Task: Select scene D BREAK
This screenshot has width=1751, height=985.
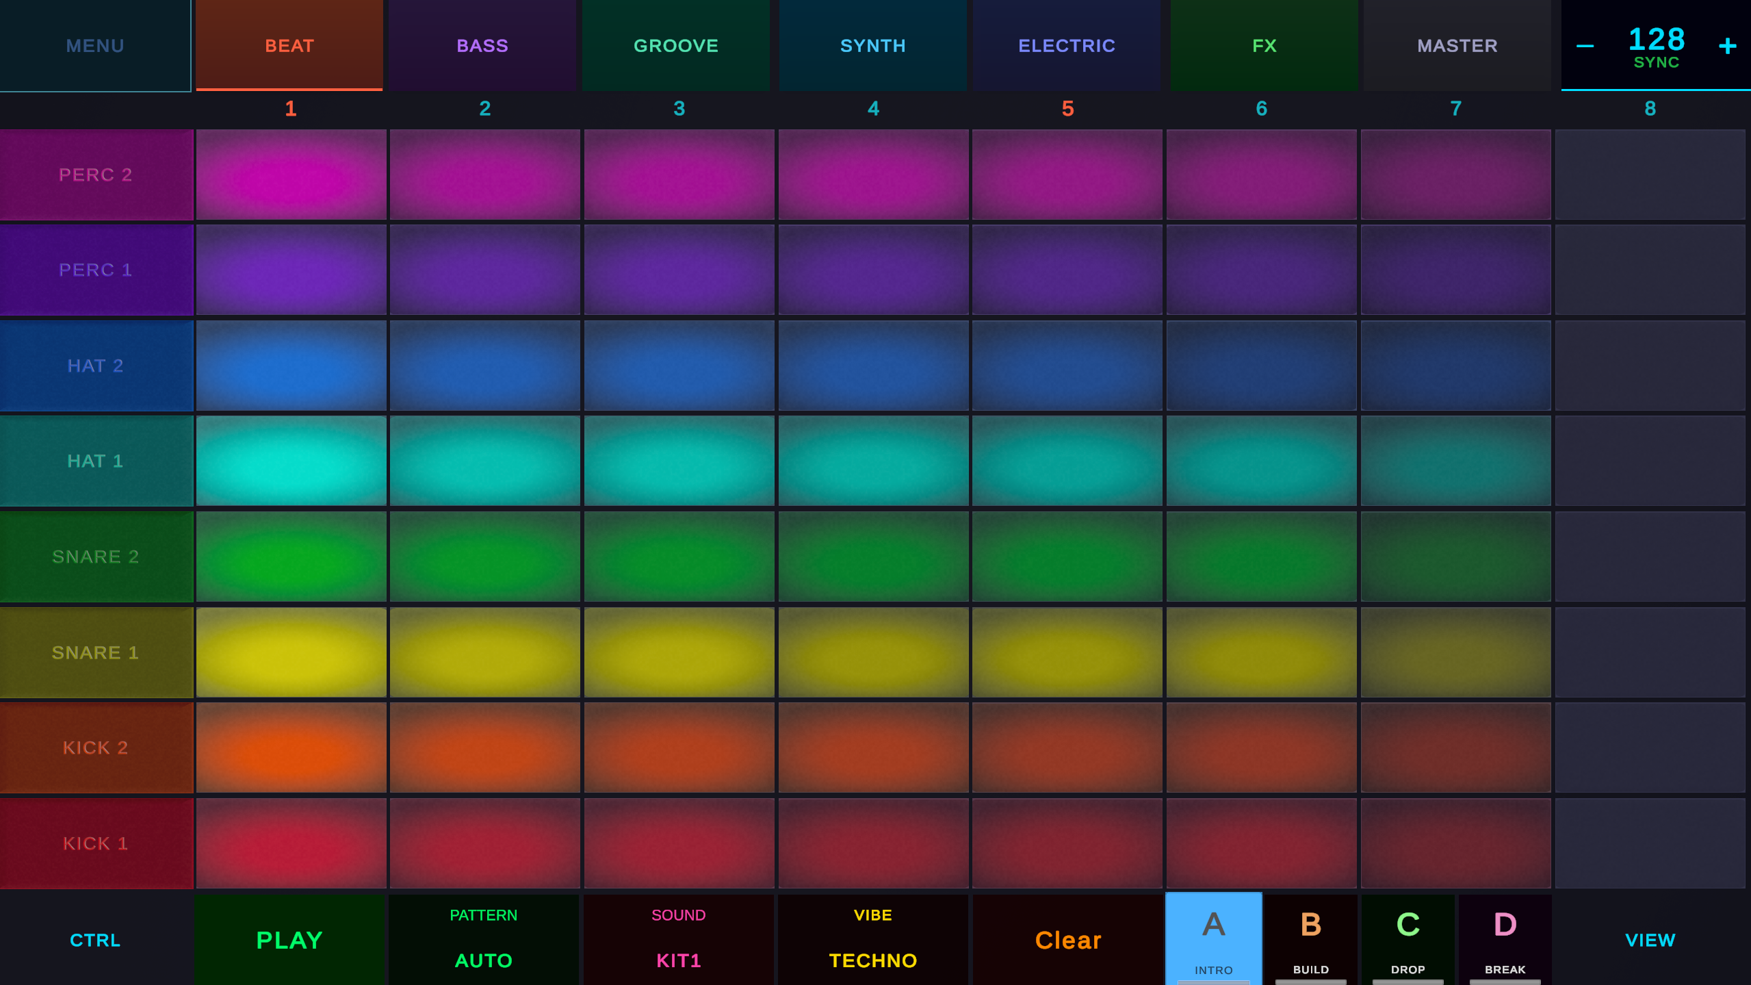Action: click(1505, 940)
